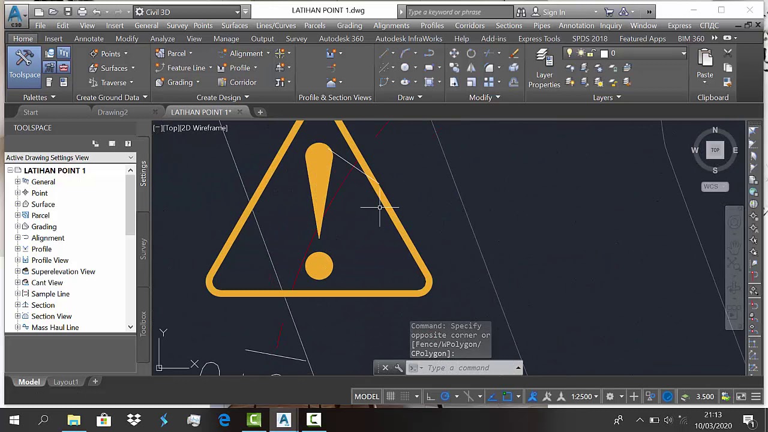Open the Surfaces menu in menu bar
Screen dimensions: 768x432
(235, 26)
